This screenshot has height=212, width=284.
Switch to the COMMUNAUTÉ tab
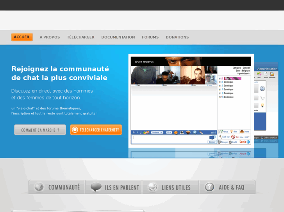57,187
